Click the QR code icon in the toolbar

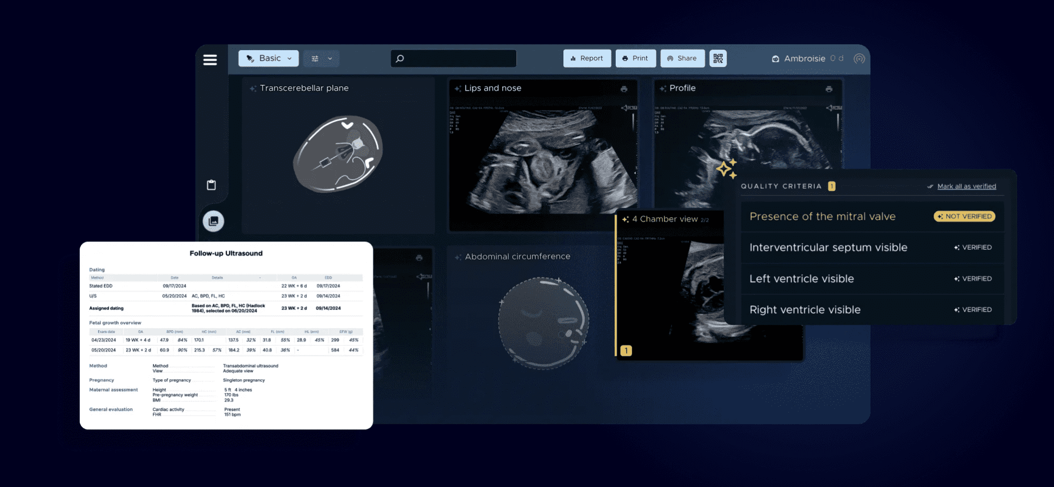point(718,58)
